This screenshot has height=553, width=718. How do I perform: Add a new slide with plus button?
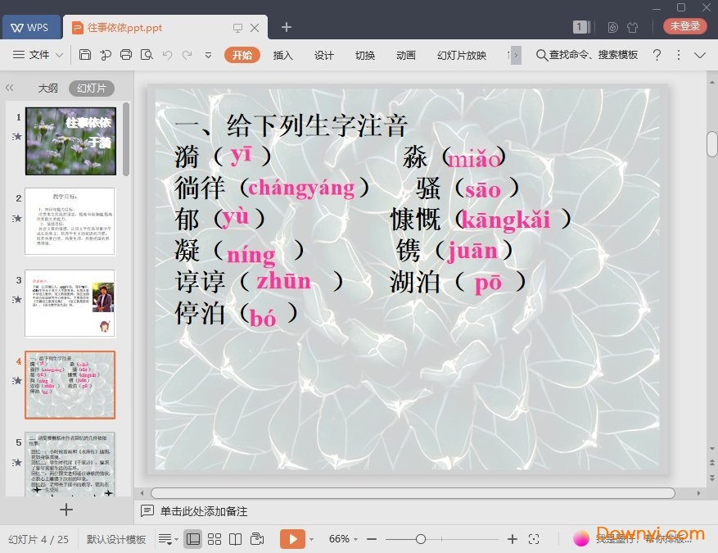[x=66, y=510]
